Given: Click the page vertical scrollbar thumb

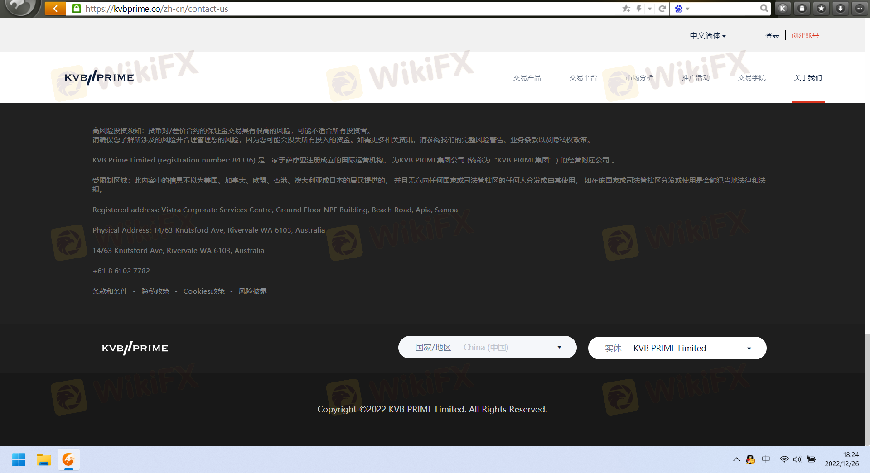Looking at the screenshot, I should click(x=867, y=389).
